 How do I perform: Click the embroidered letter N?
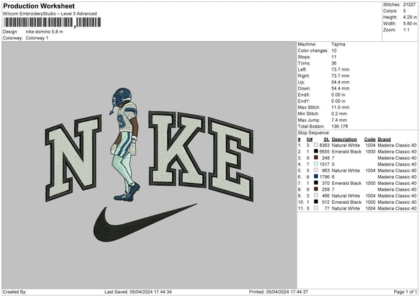[73, 158]
